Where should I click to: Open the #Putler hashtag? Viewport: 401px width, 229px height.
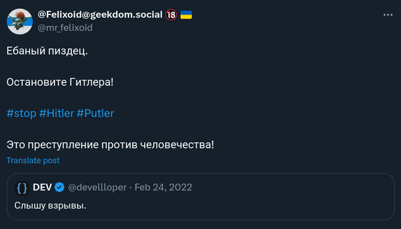click(x=96, y=113)
